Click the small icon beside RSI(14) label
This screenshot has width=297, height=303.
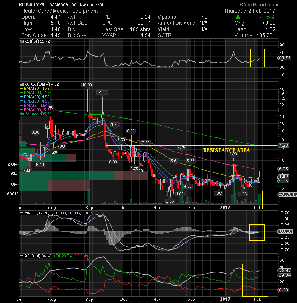pos(22,41)
